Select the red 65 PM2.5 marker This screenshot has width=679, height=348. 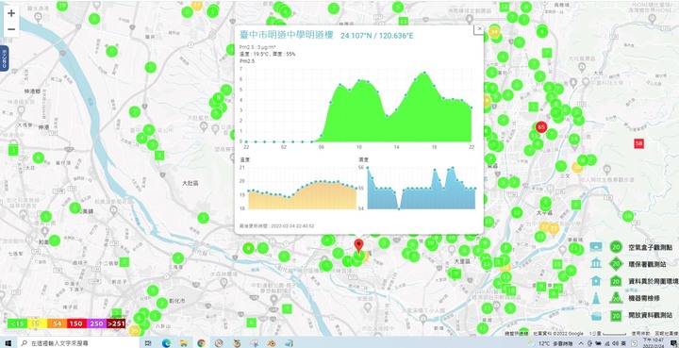tap(541, 127)
